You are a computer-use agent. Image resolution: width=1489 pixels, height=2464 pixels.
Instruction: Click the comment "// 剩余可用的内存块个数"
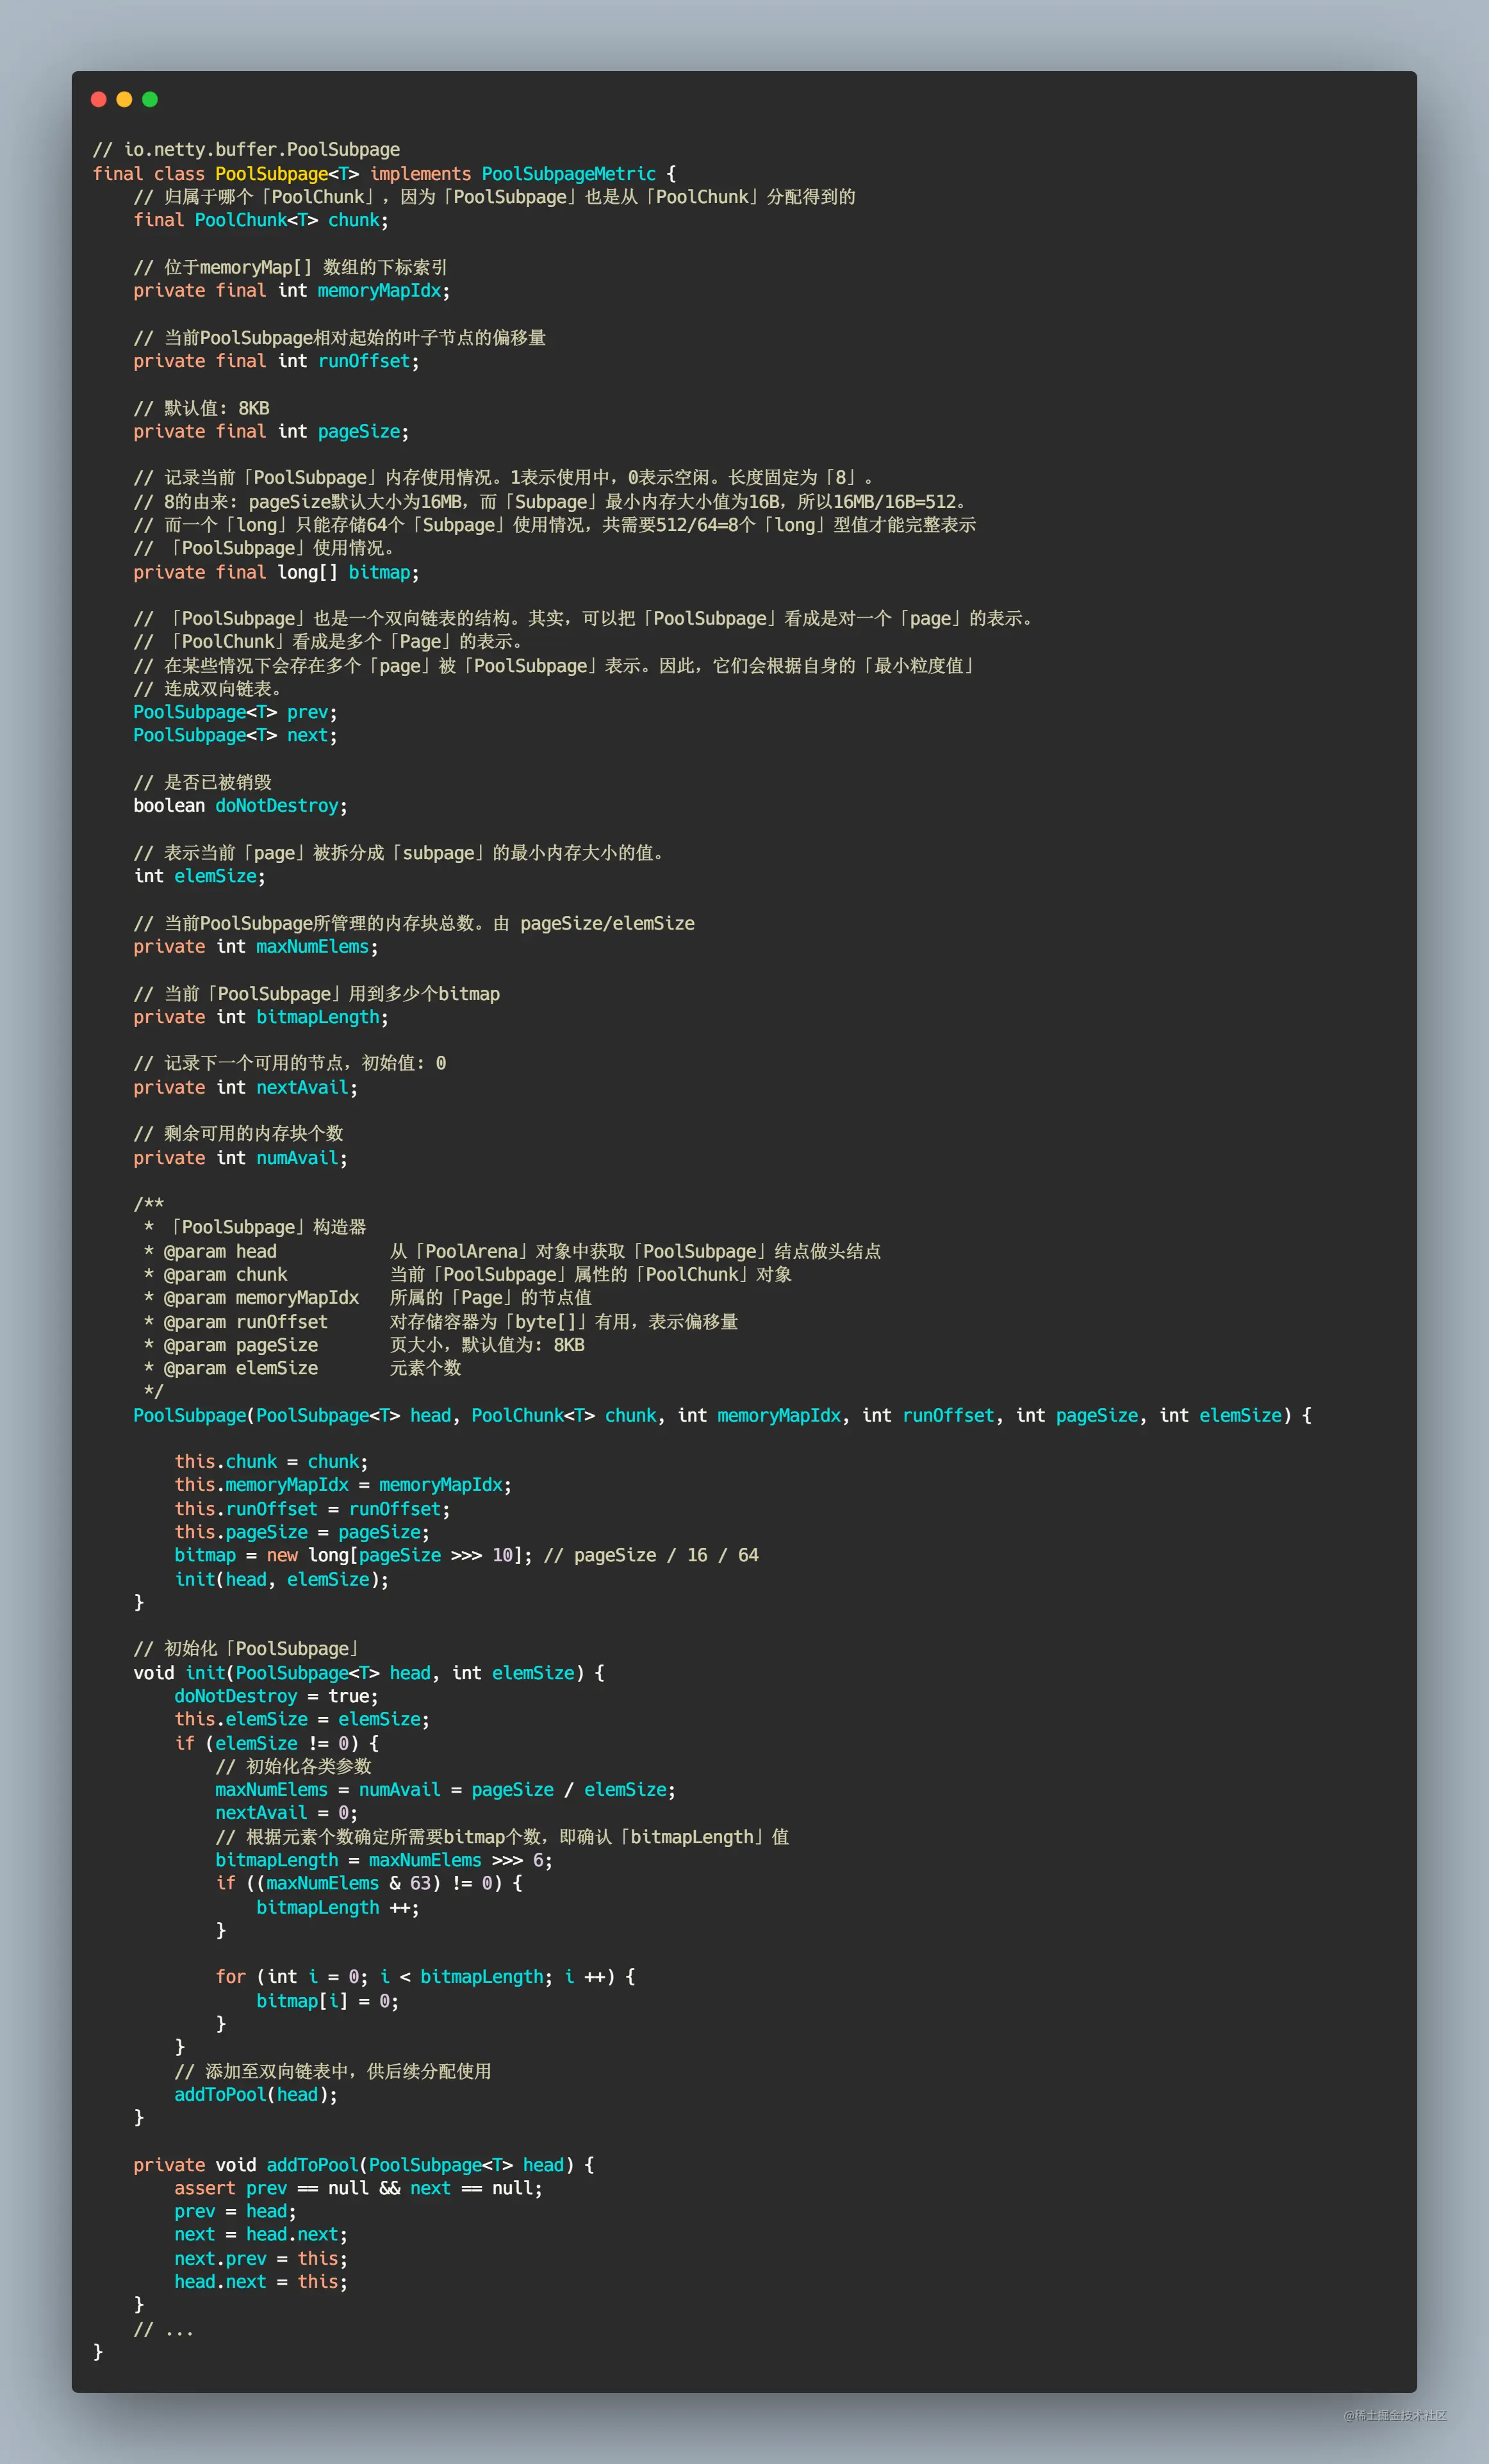coord(238,1134)
